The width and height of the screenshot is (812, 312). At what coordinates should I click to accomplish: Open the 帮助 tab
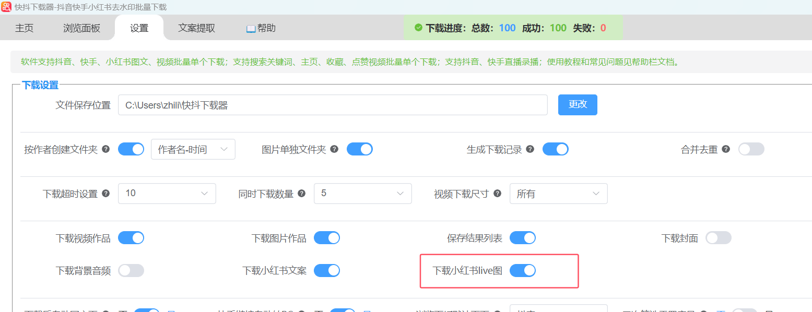[x=261, y=28]
